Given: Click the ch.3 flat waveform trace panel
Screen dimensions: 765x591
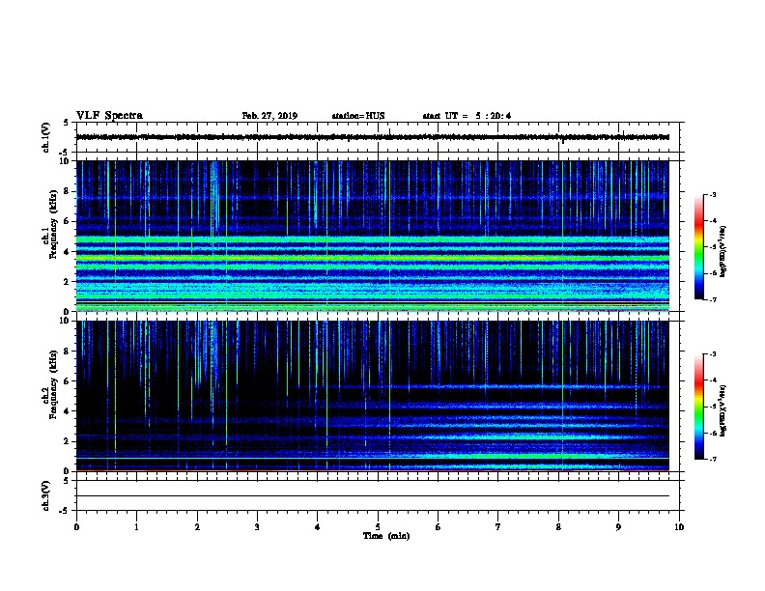Looking at the screenshot, I should [378, 495].
